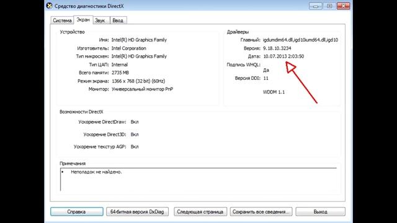Click the 'Устройство' group label
This screenshot has width=397, height=223.
click(72, 32)
